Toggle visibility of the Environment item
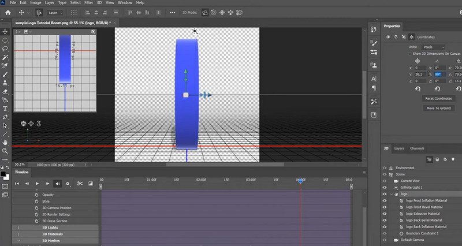The image size is (462, 246). point(385,167)
